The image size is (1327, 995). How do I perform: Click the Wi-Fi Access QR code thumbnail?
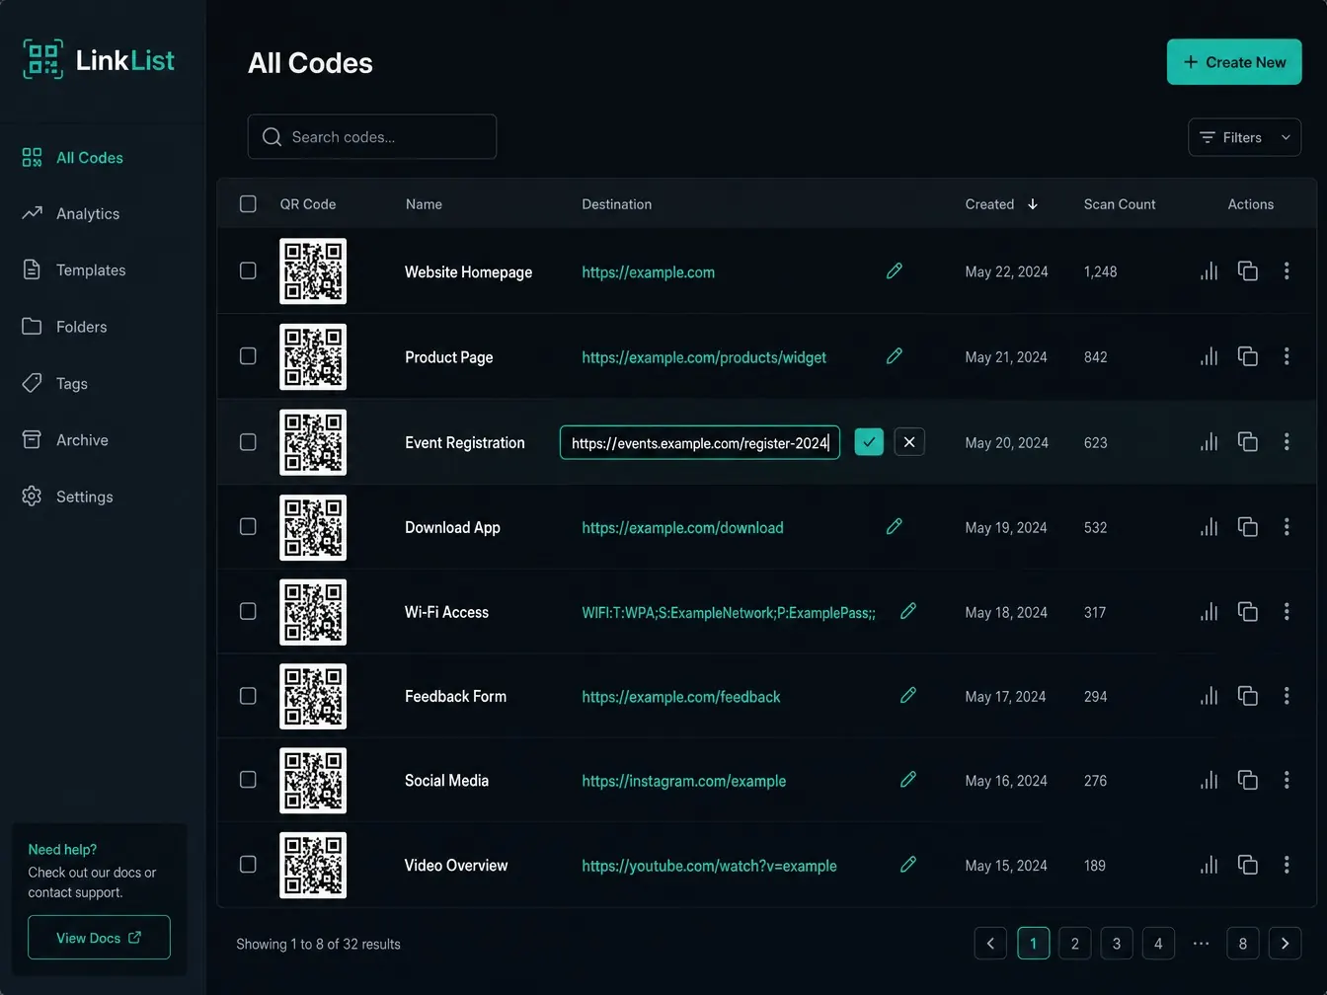pos(313,612)
